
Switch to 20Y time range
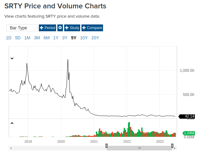95,38
